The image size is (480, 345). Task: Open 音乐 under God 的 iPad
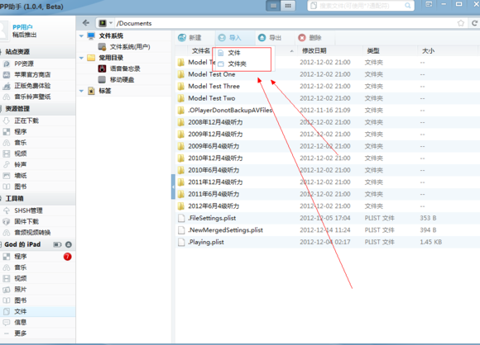[20, 267]
